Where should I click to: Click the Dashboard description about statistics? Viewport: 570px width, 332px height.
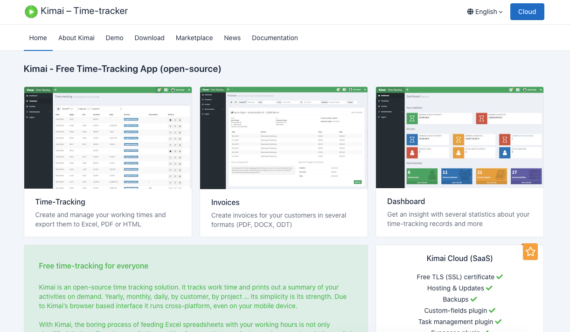point(459,219)
